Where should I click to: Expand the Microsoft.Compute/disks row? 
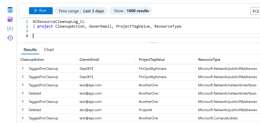[x=23, y=118]
